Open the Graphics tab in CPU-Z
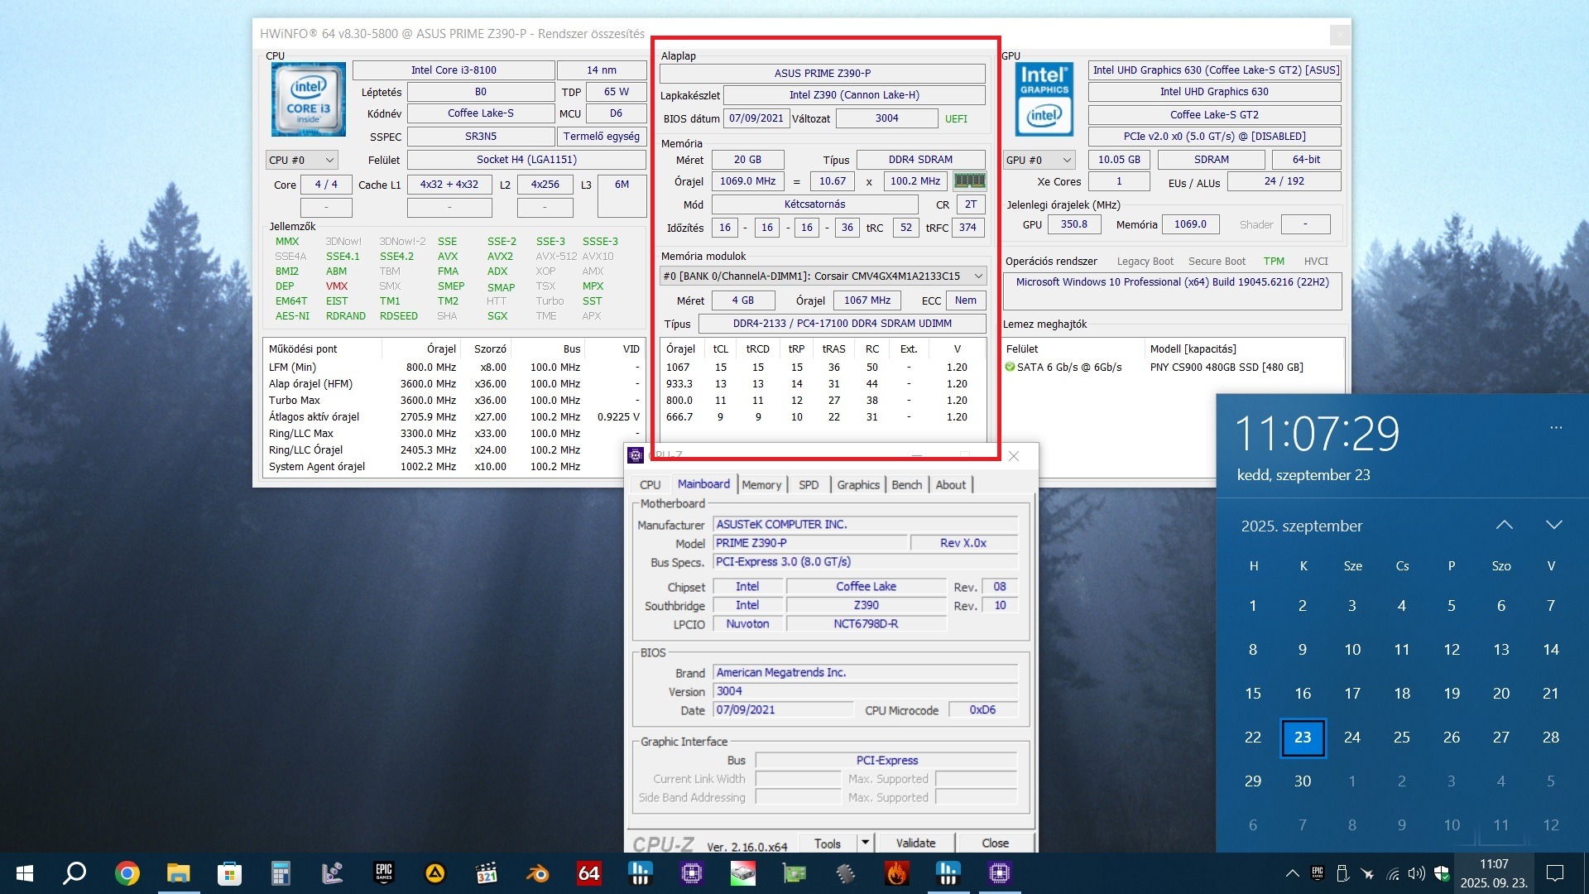 857,484
